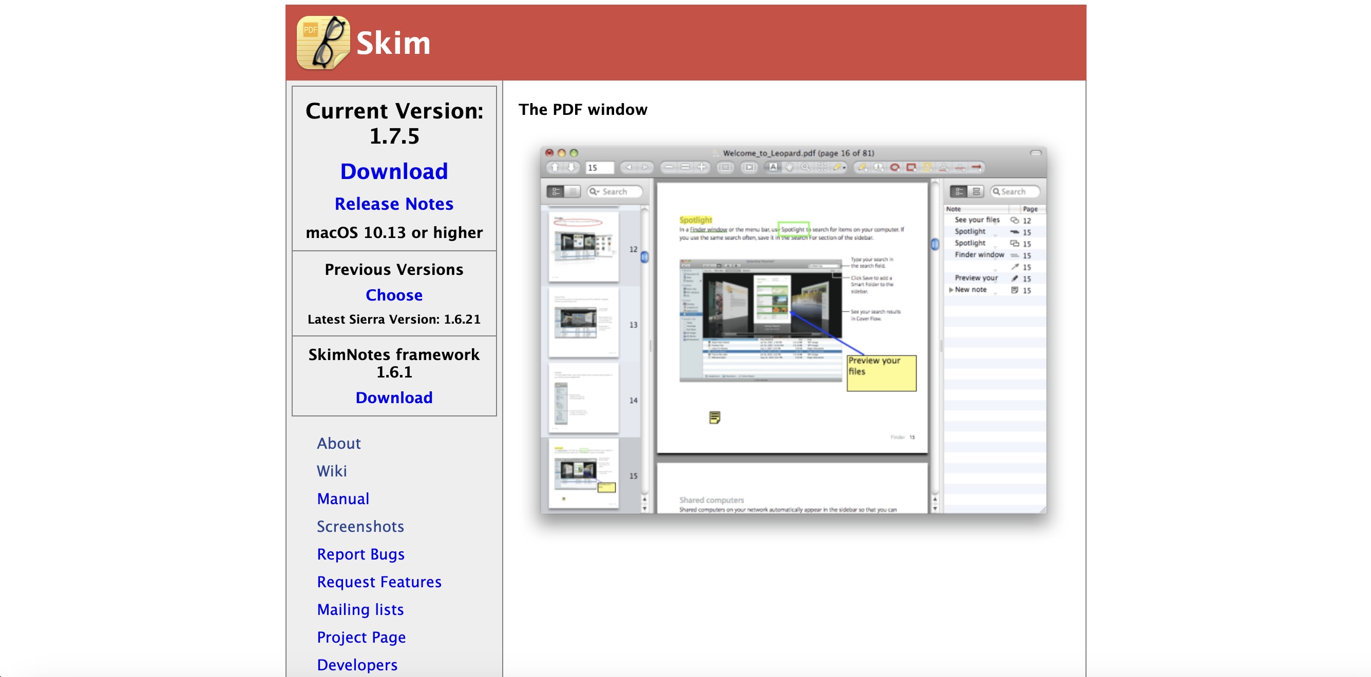Click the yellow 'Preview your files' text note
Image resolution: width=1371 pixels, height=677 pixels.
881,373
